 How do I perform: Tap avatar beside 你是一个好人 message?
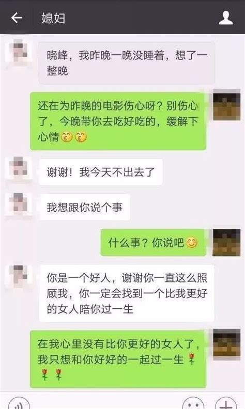pos(19,276)
